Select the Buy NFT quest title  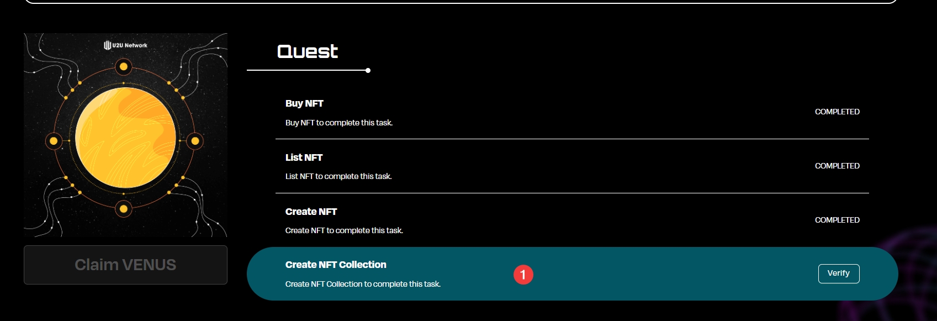click(304, 103)
